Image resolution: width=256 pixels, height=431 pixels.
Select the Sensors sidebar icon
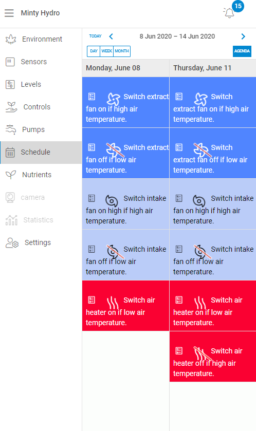tap(10, 62)
